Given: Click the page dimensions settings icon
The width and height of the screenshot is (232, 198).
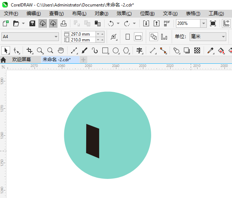Looking at the screenshot, I should click(114, 37).
